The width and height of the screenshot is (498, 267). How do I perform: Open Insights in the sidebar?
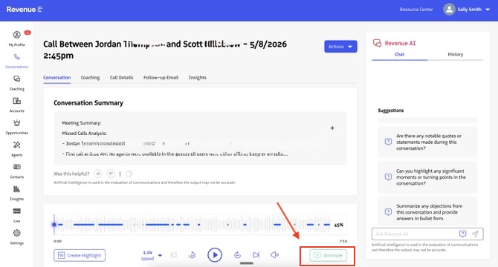(x=17, y=193)
